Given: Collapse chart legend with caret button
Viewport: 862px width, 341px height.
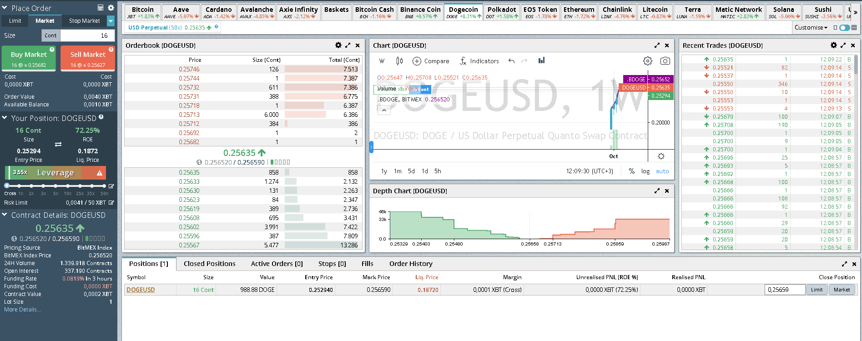Looking at the screenshot, I should click(384, 110).
